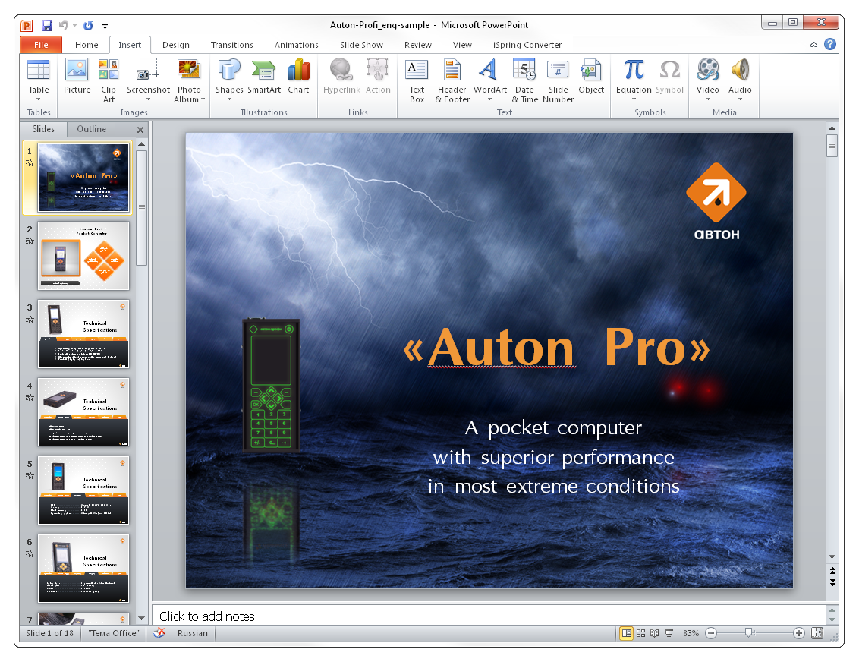The width and height of the screenshot is (859, 662).
Task: Expand the Photo Album dropdown arrow
Action: pyautogui.click(x=203, y=99)
